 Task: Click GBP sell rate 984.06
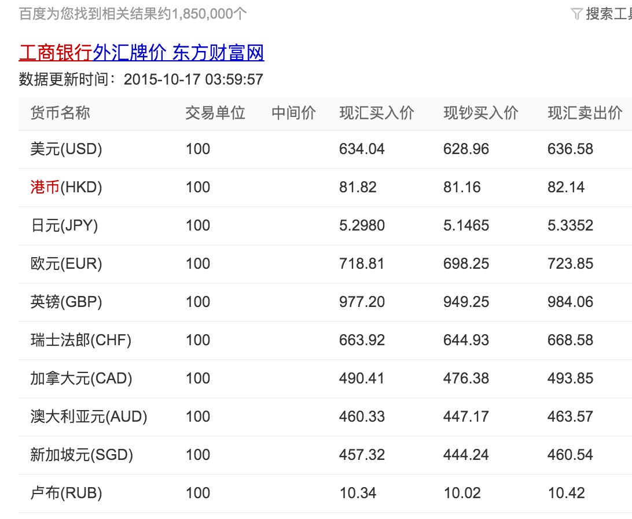(x=570, y=302)
